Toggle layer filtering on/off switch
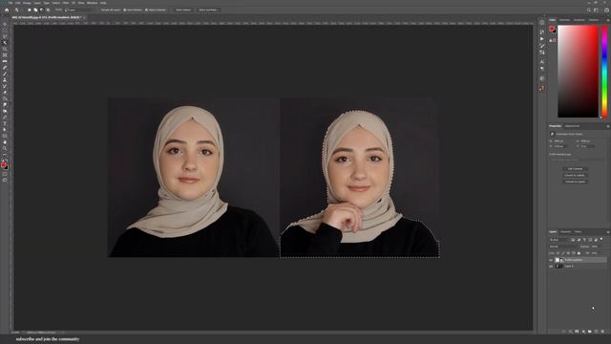This screenshot has width=611, height=344. [x=601, y=239]
